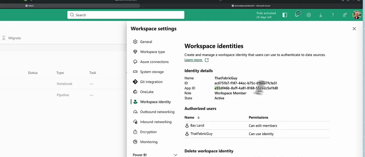Click the Azure connections cloud icon
The height and width of the screenshot is (157, 365).
pyautogui.click(x=135, y=62)
